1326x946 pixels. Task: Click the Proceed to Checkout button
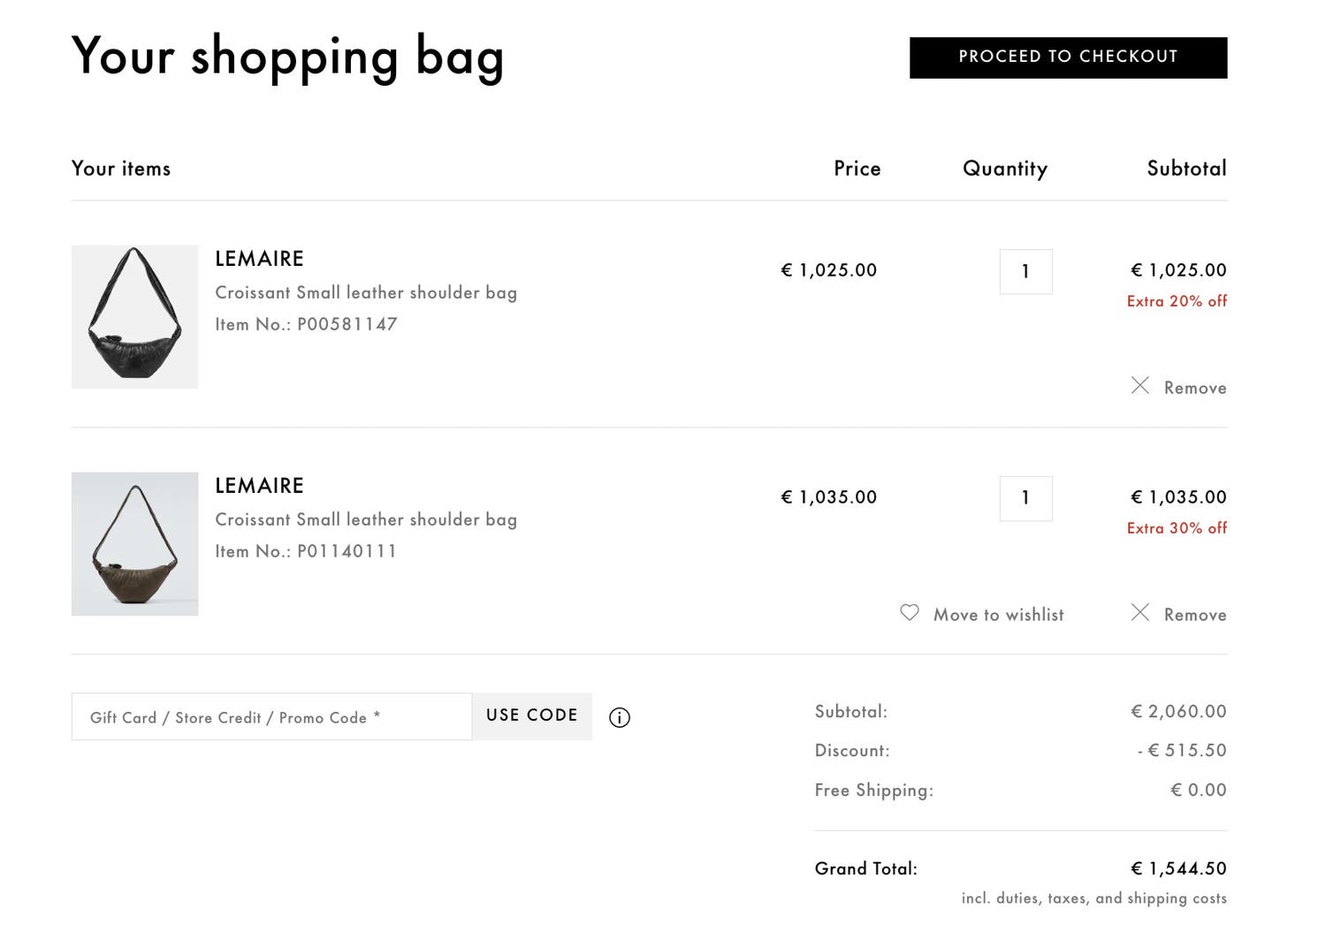[1068, 57]
